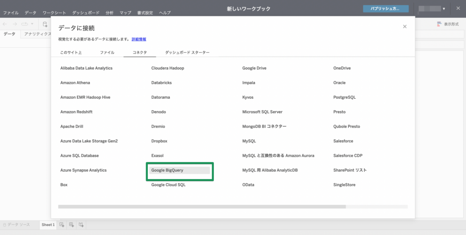
Task: Add a new worksheet from bottom bar
Action: coord(62,225)
